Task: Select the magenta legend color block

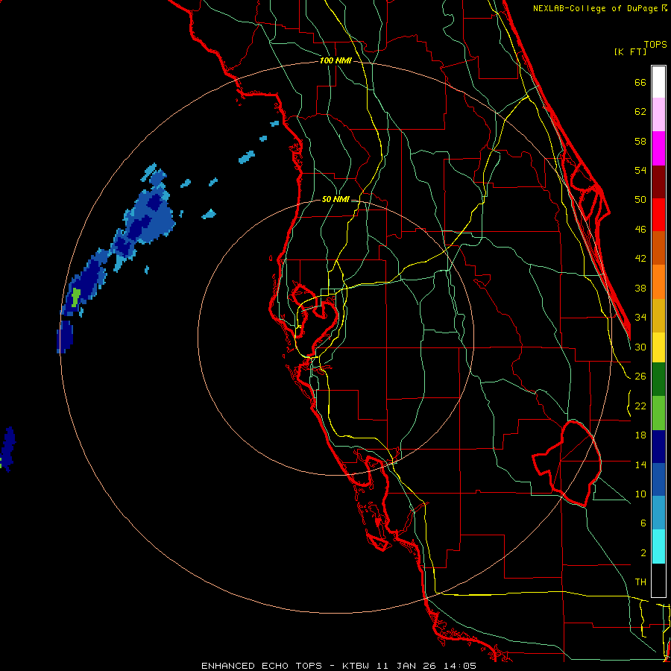Action: [x=658, y=148]
